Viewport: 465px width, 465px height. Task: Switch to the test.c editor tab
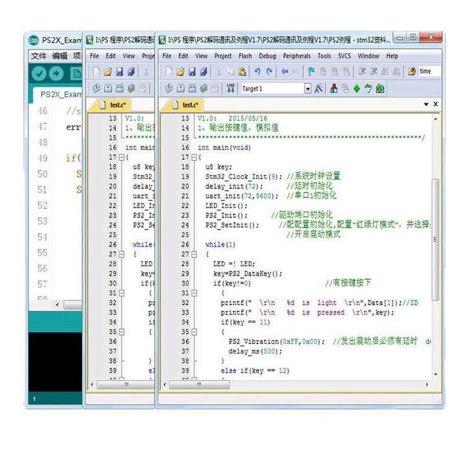tap(189, 105)
